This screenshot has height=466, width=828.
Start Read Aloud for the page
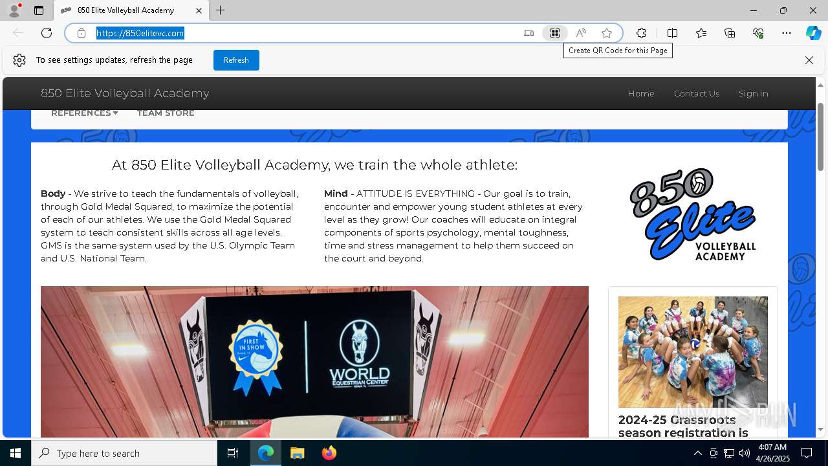coord(581,33)
